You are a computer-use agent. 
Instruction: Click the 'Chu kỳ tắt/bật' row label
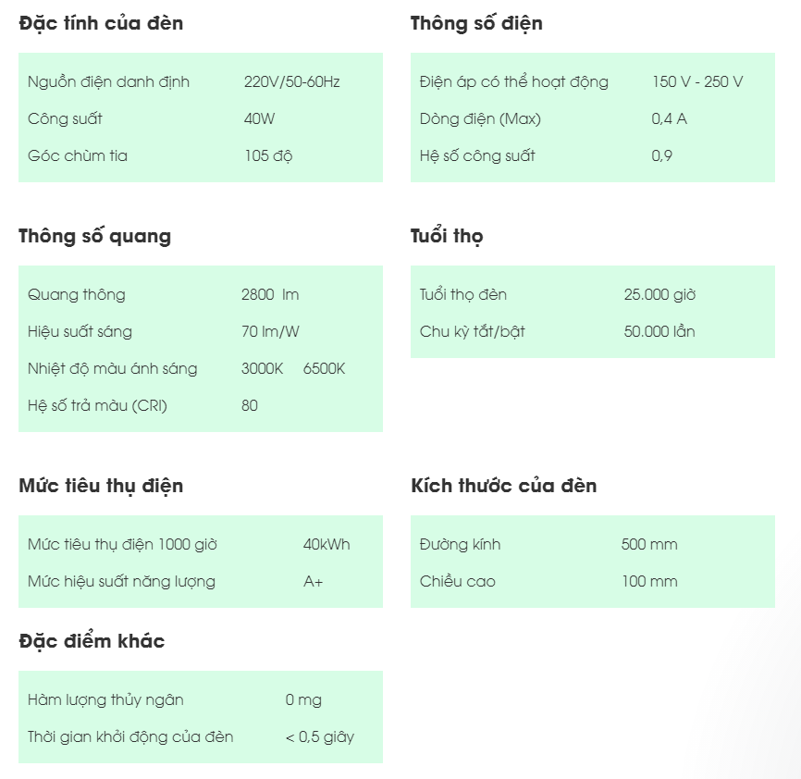[473, 331]
